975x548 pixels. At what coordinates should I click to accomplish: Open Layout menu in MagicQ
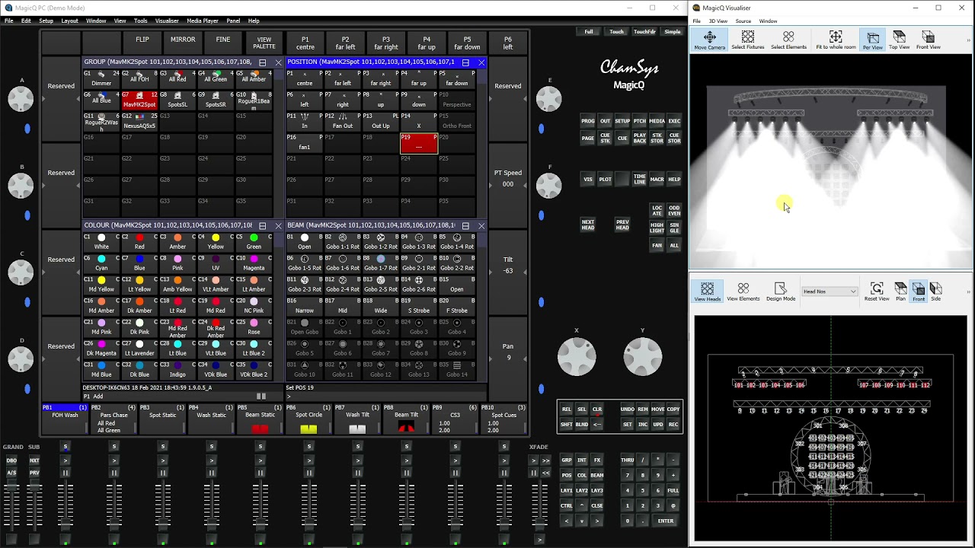point(69,21)
